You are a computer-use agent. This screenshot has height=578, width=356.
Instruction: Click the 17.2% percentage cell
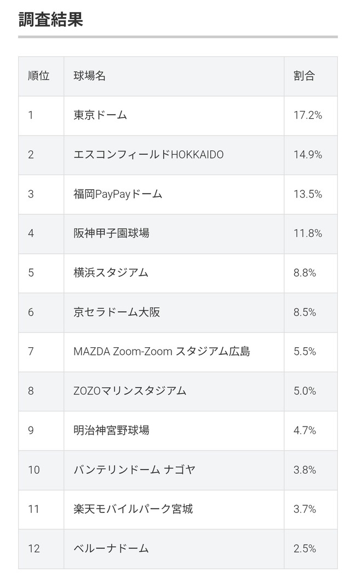(307, 115)
